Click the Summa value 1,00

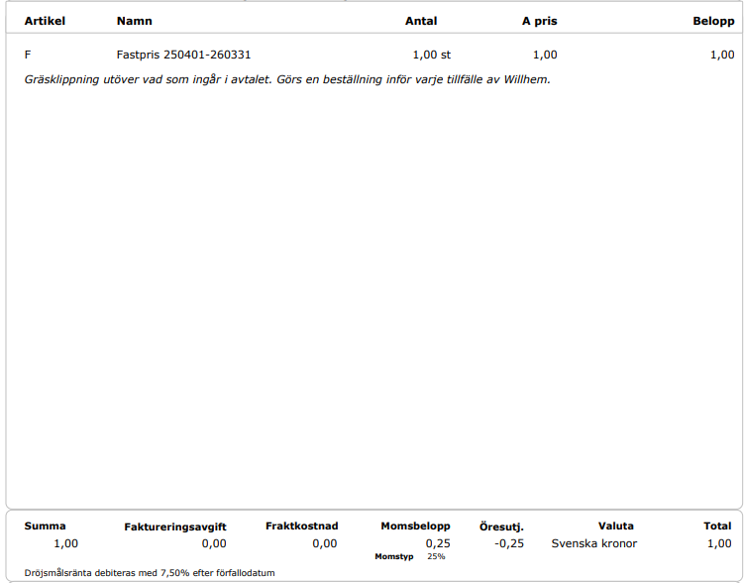65,543
